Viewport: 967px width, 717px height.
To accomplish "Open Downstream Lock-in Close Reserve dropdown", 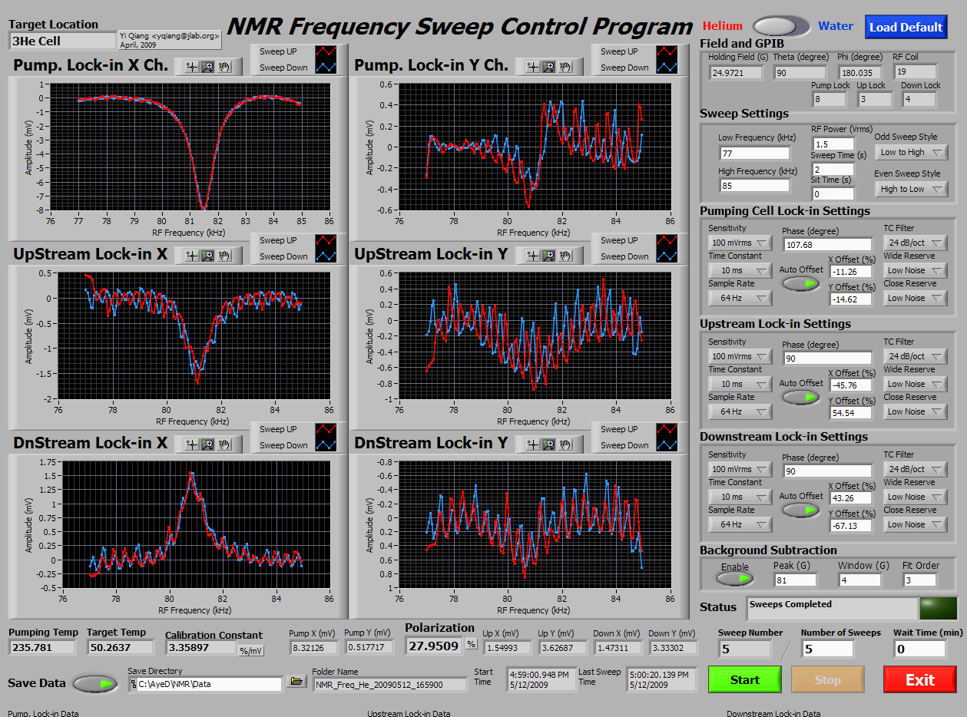I will tap(916, 524).
